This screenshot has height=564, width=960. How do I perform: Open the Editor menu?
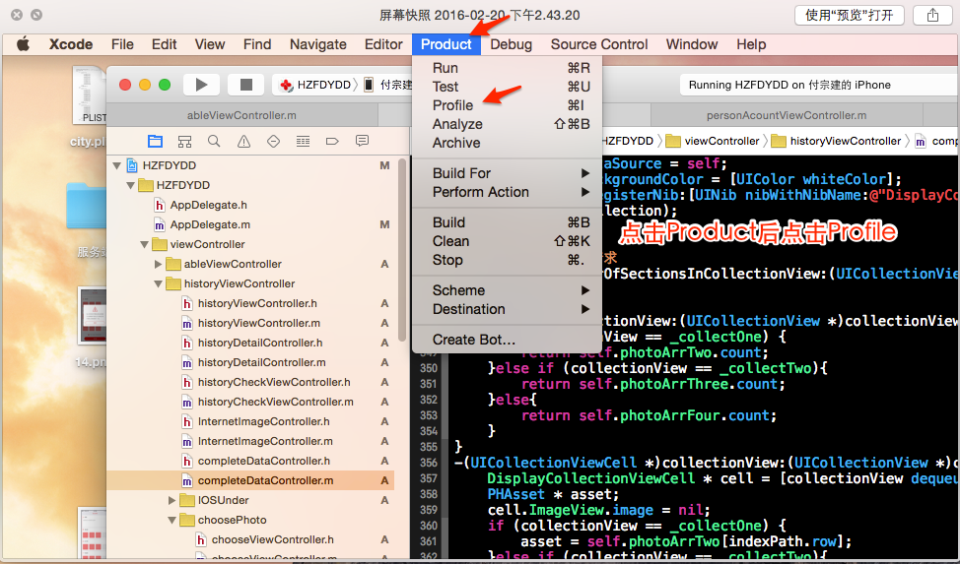tap(383, 44)
